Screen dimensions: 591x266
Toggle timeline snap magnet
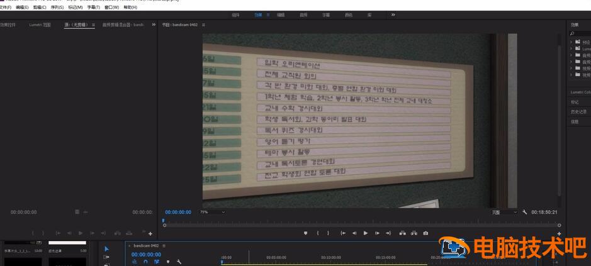coord(145,262)
